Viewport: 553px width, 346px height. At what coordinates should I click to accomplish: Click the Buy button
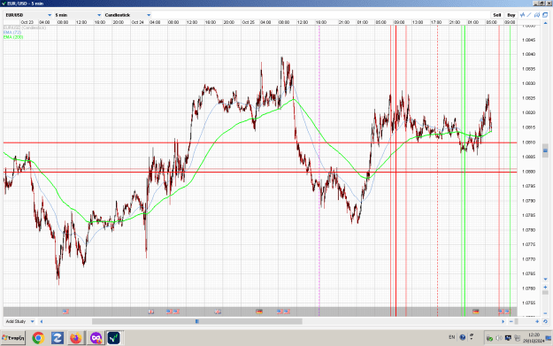click(511, 15)
